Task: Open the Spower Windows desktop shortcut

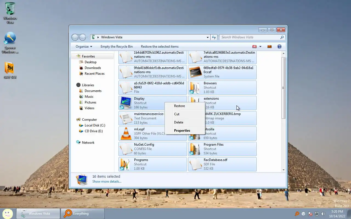Action: pos(10,43)
